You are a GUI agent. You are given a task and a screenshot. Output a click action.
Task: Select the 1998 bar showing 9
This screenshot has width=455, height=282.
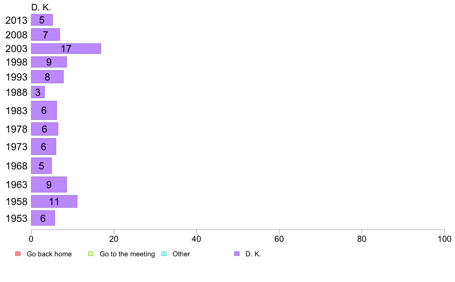click(x=49, y=62)
